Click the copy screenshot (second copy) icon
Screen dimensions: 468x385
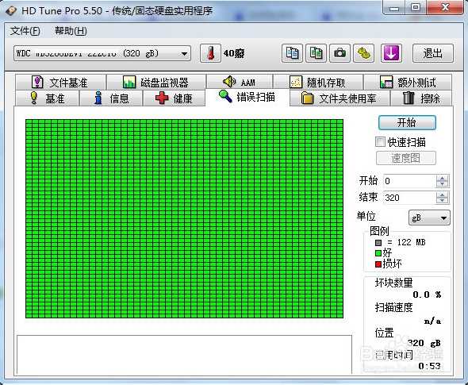tap(316, 53)
